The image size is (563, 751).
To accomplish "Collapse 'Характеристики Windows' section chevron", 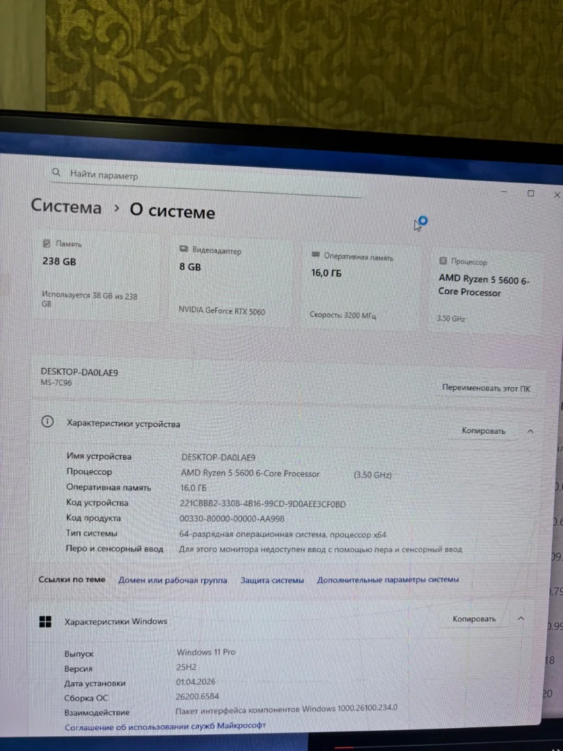I will pos(521,618).
